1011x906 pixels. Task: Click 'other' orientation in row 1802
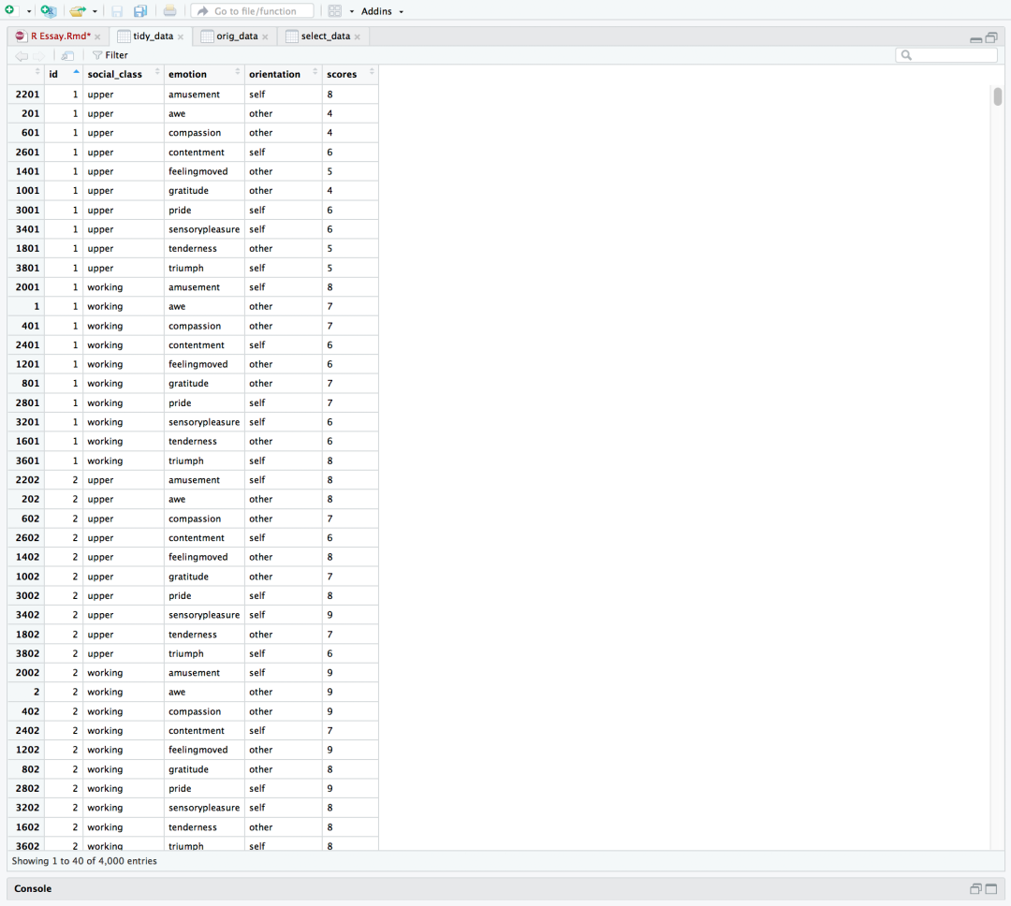tap(260, 634)
